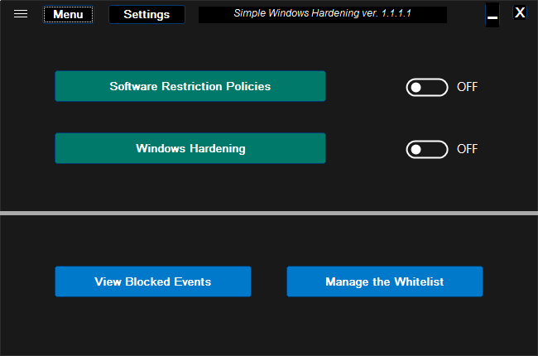Open the Settings tab
This screenshot has height=356, width=538.
coord(147,14)
